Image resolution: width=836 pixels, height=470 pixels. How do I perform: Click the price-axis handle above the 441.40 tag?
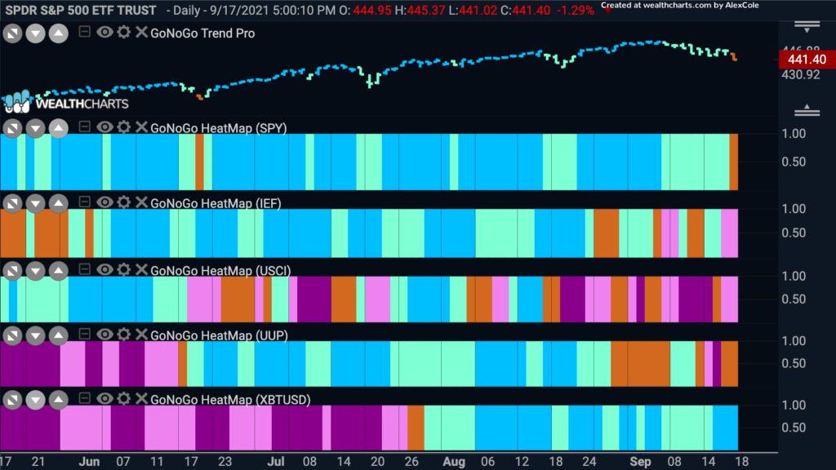tap(807, 26)
